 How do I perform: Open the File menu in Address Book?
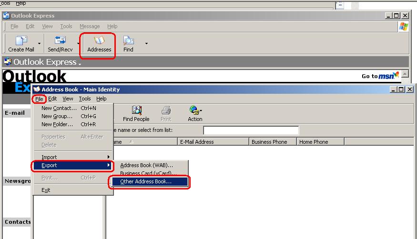tap(39, 99)
